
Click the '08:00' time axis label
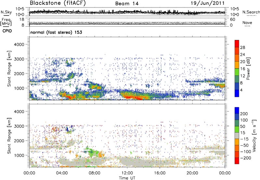click(94, 173)
